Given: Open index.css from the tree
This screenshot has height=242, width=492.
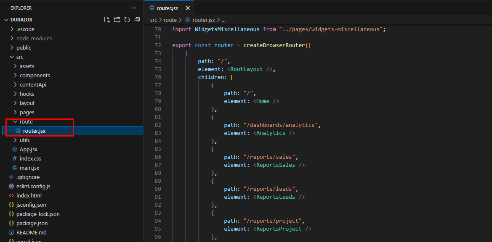Looking at the screenshot, I should click(30, 159).
